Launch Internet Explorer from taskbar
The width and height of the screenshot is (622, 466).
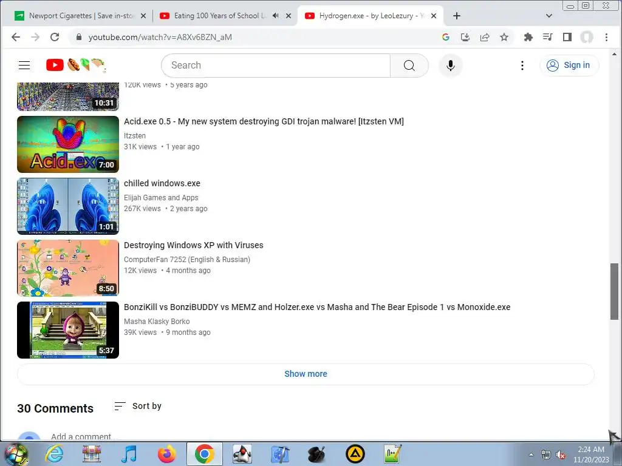[54, 454]
